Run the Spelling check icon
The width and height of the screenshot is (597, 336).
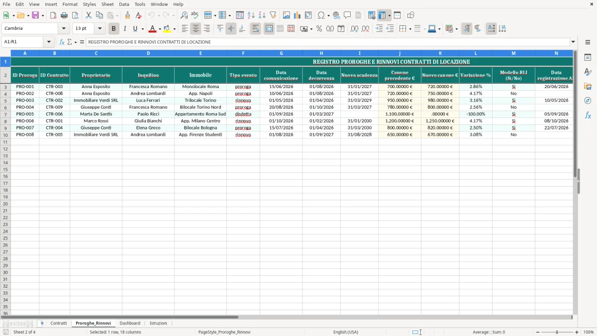(x=195, y=15)
